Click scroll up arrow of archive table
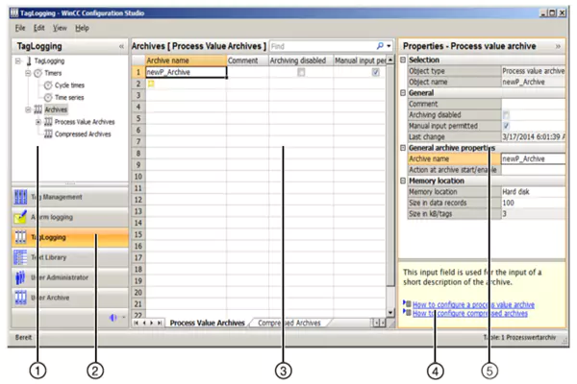 point(390,60)
